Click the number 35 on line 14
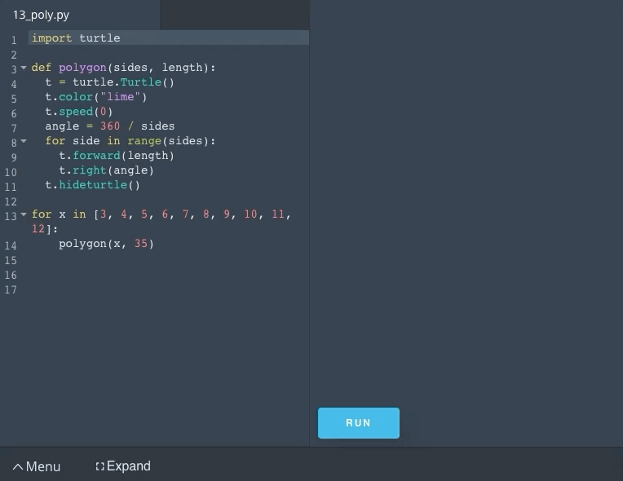Image resolution: width=623 pixels, height=481 pixels. point(140,244)
